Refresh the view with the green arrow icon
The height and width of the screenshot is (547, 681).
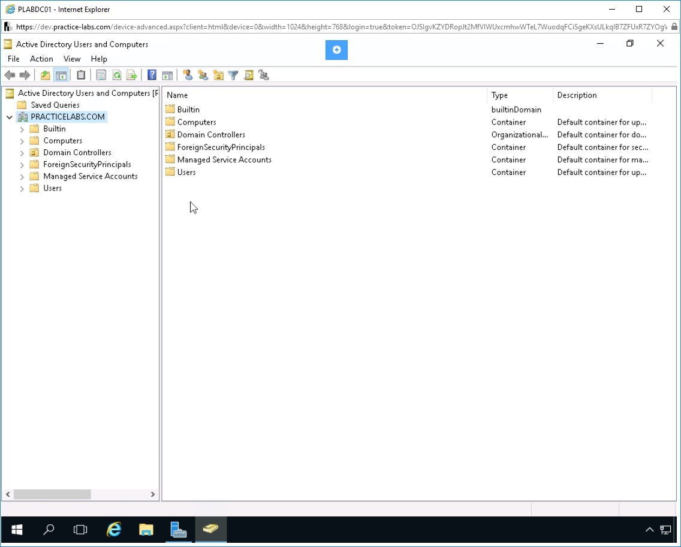[x=117, y=75]
